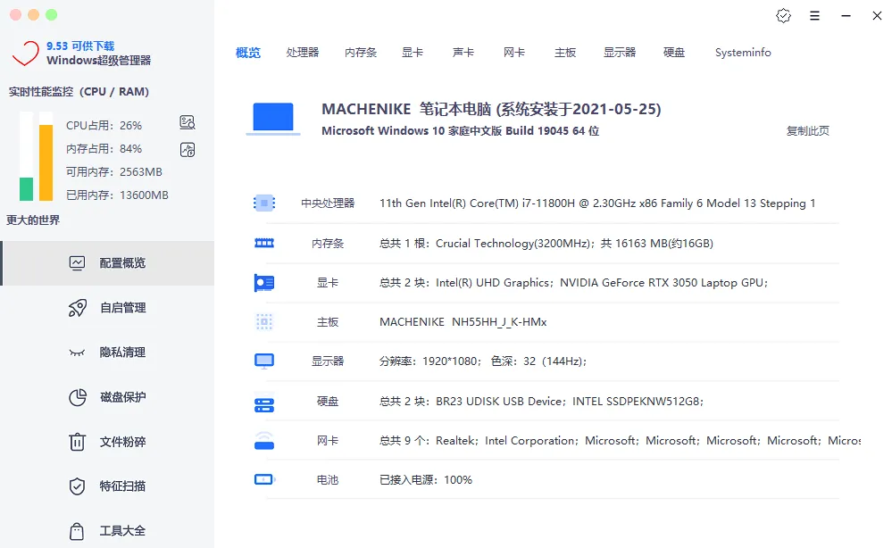Click the 网卡 network router icon

[x=264, y=441]
